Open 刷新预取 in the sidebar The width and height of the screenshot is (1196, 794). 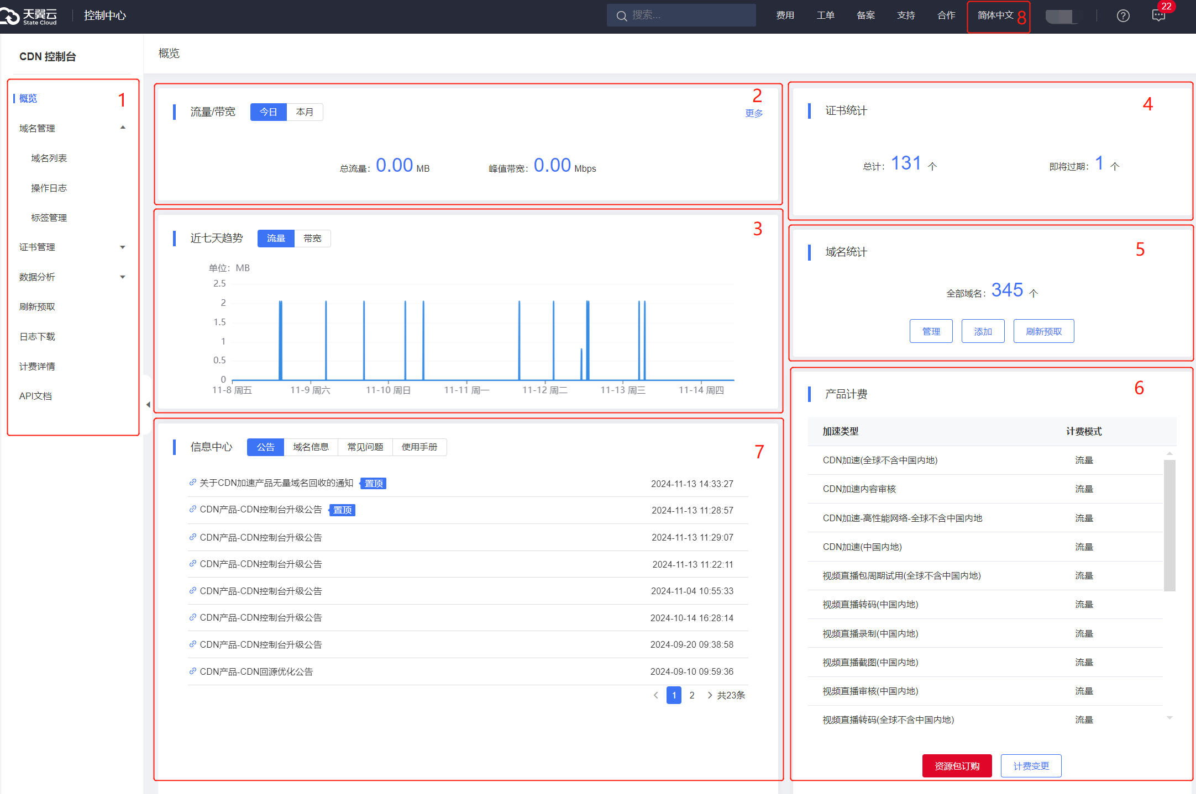tap(37, 306)
